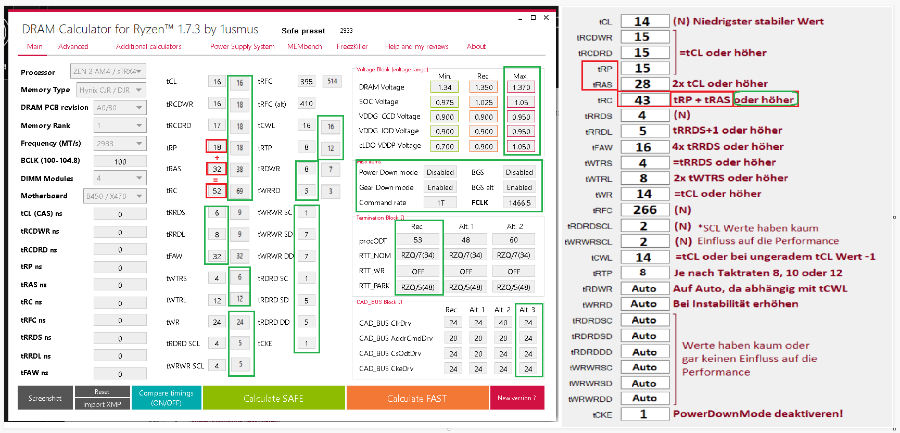Click Gear Down mode Enabled value
Screen dimensions: 900x433
pos(440,187)
